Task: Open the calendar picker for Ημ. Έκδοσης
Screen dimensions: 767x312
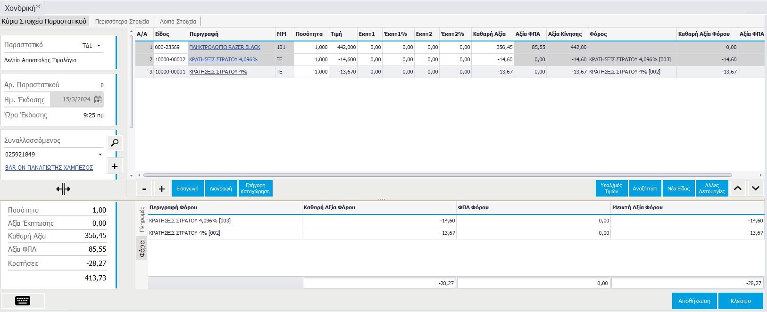Action: click(98, 99)
